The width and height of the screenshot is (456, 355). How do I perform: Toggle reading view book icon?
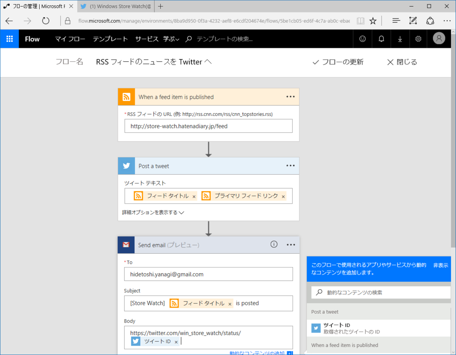[x=360, y=21]
